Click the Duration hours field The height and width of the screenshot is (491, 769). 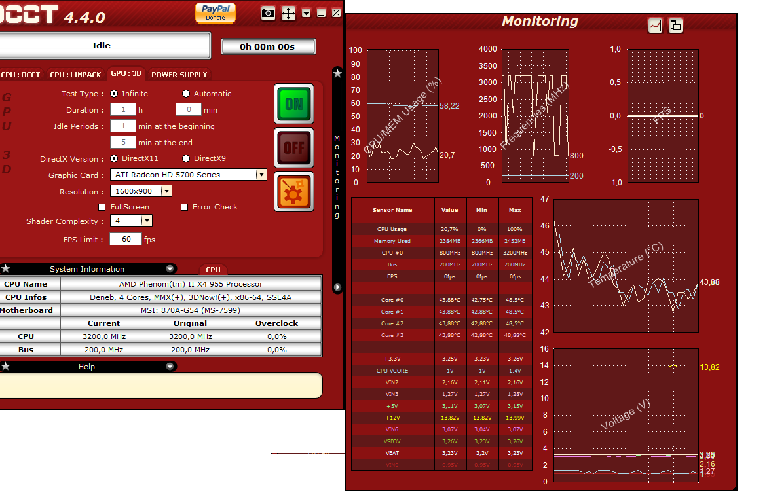point(123,110)
